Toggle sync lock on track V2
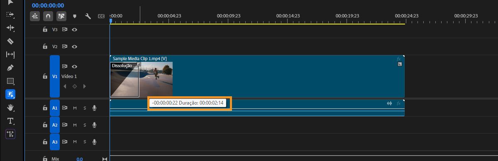This screenshot has height=161, width=498. coord(65,46)
